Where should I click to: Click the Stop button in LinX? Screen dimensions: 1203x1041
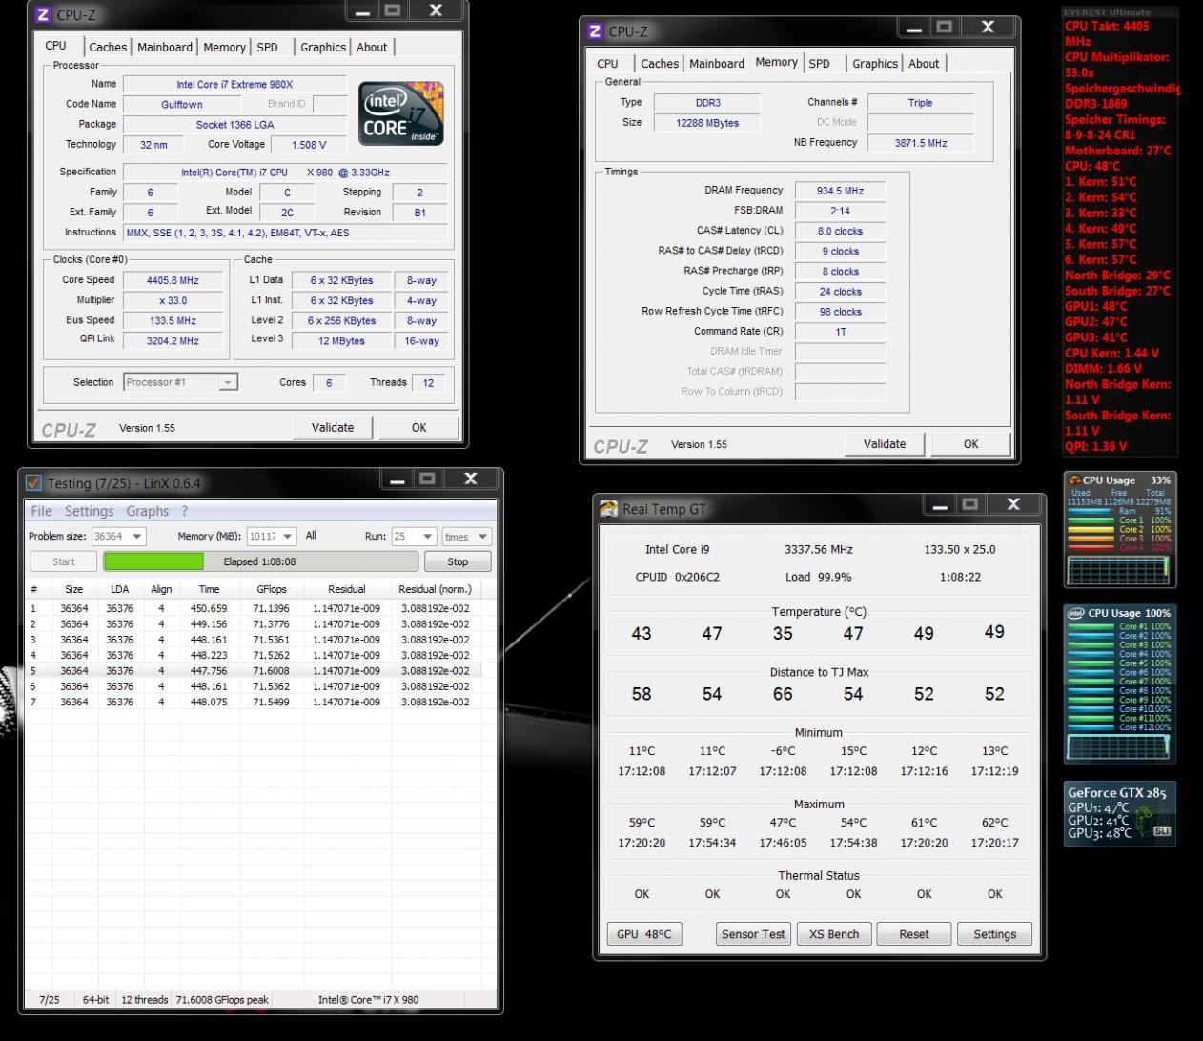458,561
